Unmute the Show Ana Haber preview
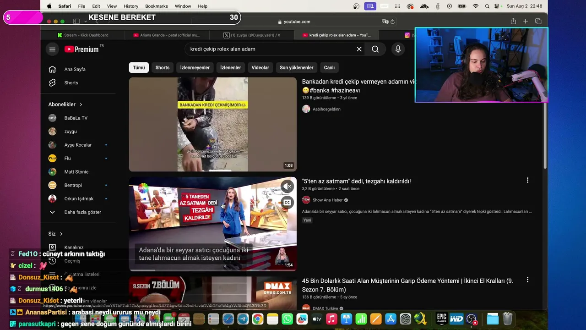Viewport: 586px width, 330px height. (x=287, y=187)
